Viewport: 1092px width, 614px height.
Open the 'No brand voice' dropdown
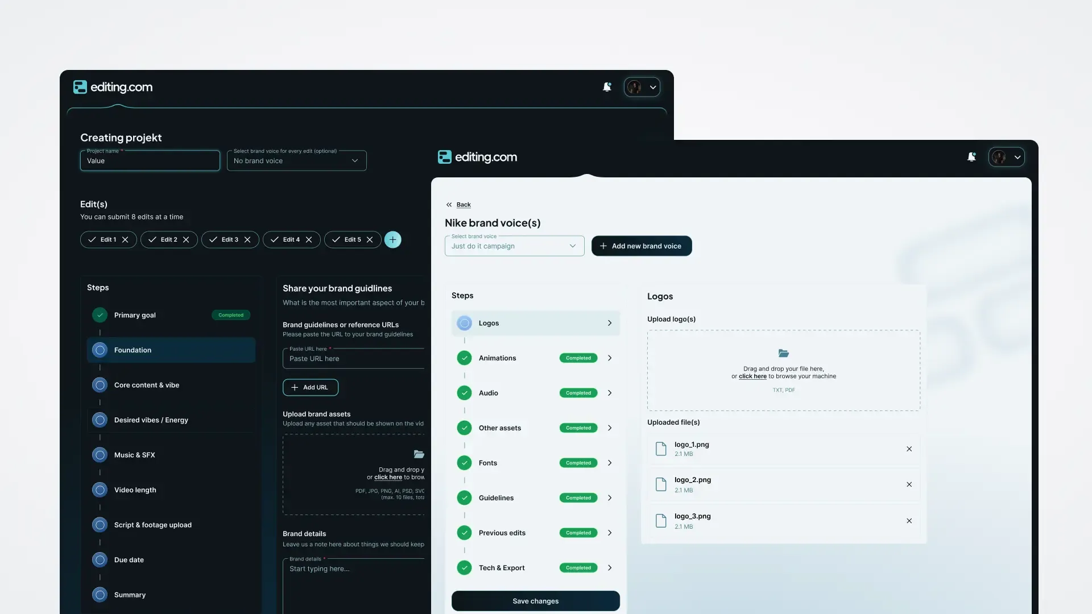click(x=297, y=161)
